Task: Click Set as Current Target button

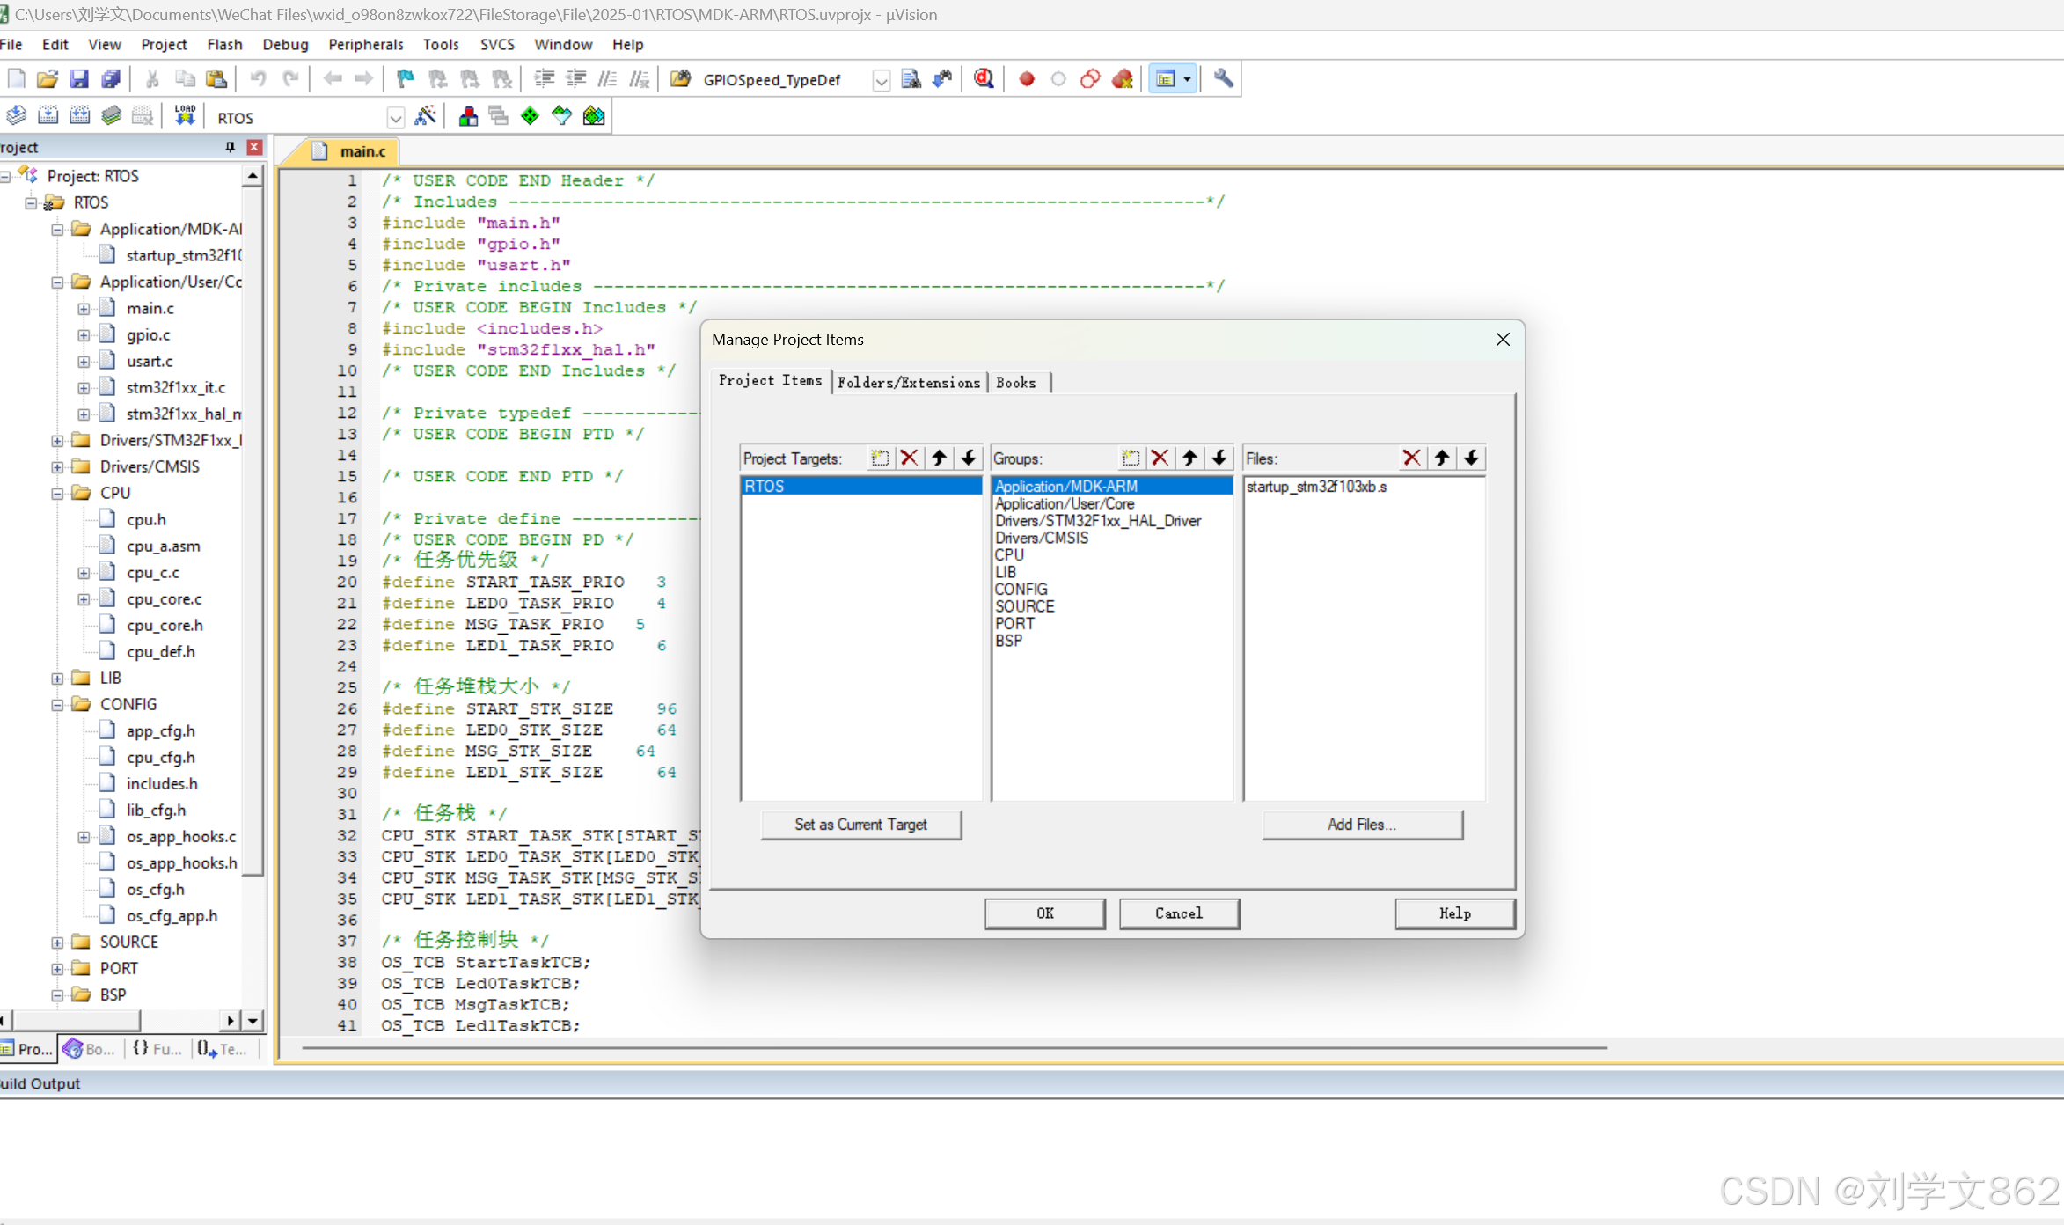Action: coord(860,825)
